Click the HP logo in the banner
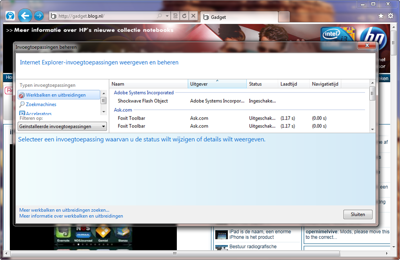The image size is (400, 260). pos(373,38)
